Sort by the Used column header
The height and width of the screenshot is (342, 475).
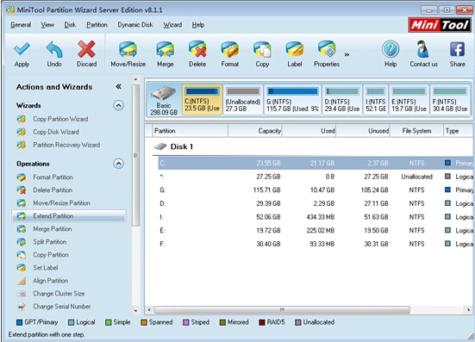[309, 131]
